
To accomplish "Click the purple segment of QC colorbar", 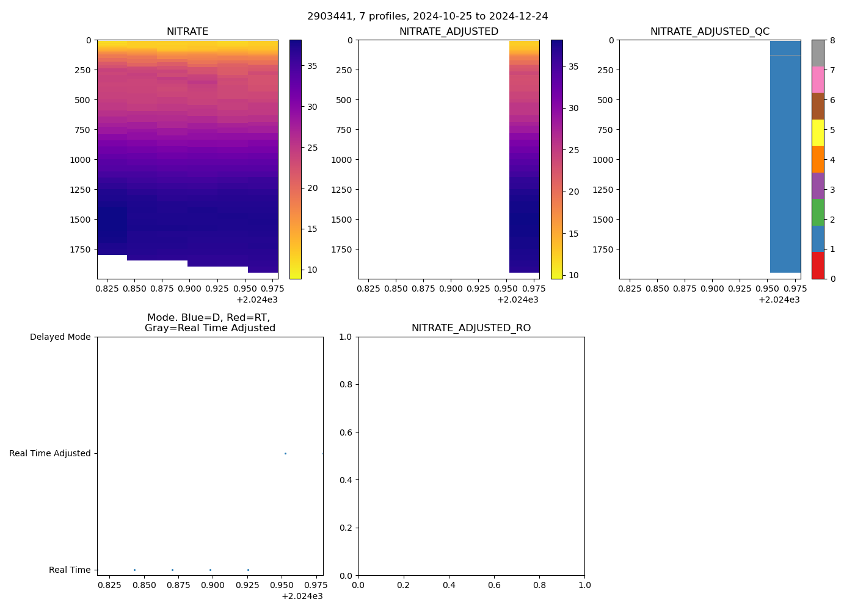I will point(818,185).
